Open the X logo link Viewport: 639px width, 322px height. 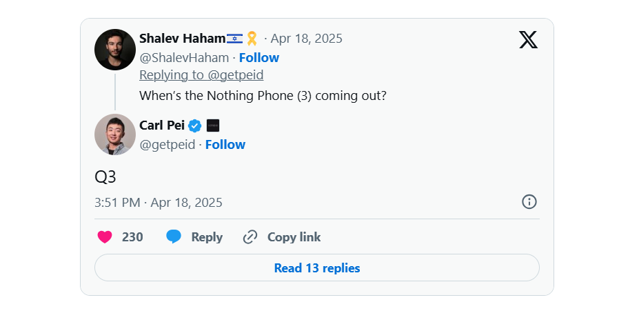(x=528, y=39)
